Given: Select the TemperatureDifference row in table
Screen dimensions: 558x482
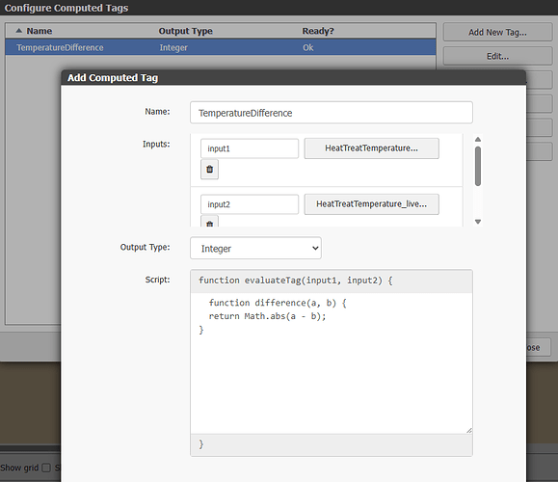Looking at the screenshot, I should [221, 47].
